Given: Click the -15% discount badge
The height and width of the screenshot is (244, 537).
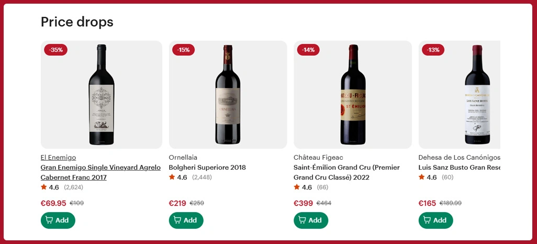Looking at the screenshot, I should 183,50.
